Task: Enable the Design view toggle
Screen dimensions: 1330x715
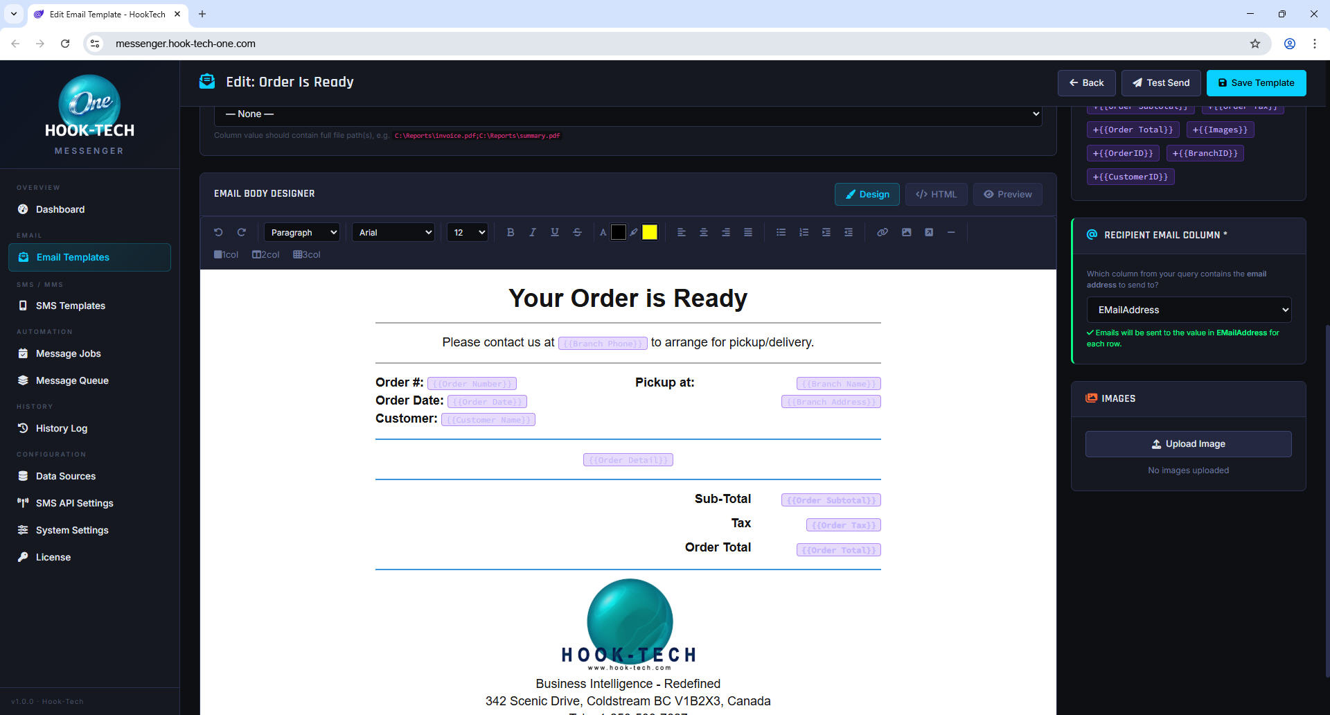Action: point(867,194)
